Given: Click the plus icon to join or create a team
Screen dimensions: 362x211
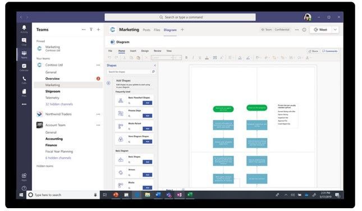Looking at the screenshot, I should point(98,30).
